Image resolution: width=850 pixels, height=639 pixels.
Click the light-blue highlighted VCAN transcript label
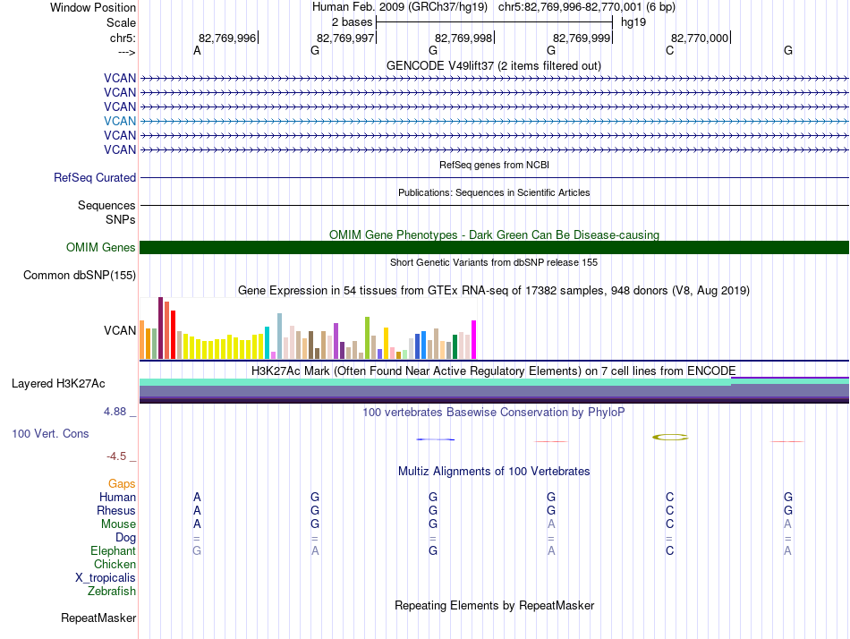120,121
